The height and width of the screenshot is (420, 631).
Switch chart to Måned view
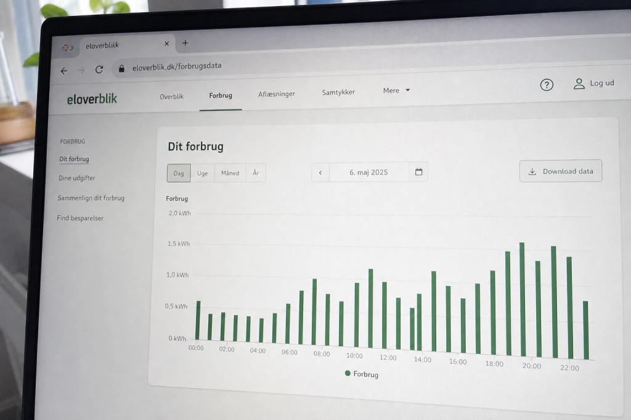click(230, 173)
